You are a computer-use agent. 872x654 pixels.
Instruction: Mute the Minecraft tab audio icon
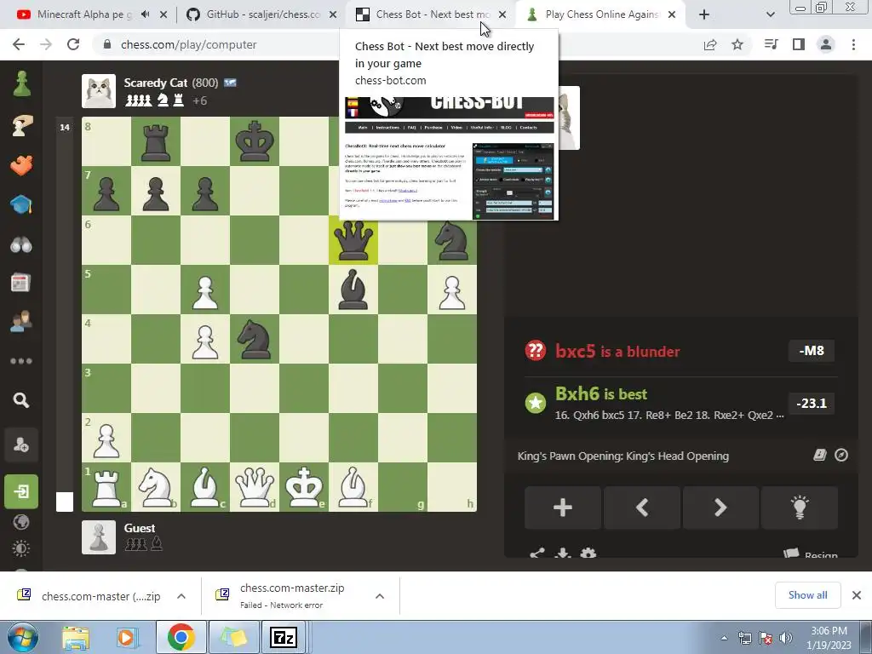click(145, 14)
